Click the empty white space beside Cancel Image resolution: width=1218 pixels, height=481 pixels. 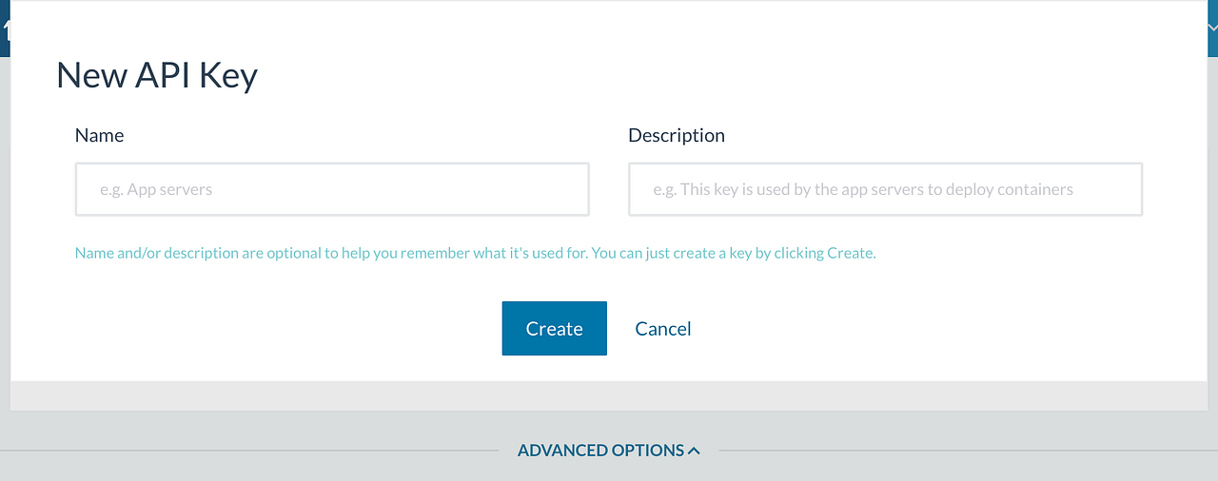[904, 328]
